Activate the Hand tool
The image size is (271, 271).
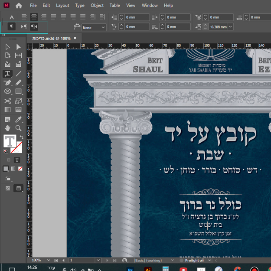coord(7,128)
